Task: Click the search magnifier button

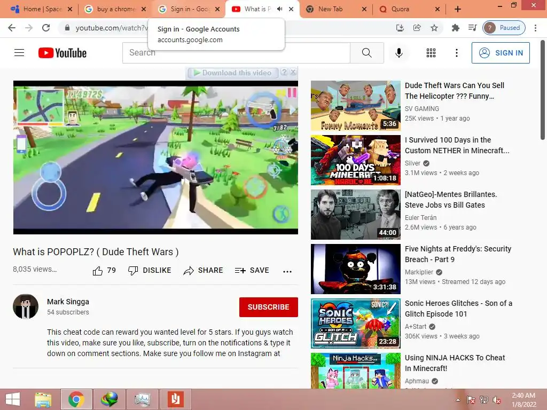Action: [366, 53]
